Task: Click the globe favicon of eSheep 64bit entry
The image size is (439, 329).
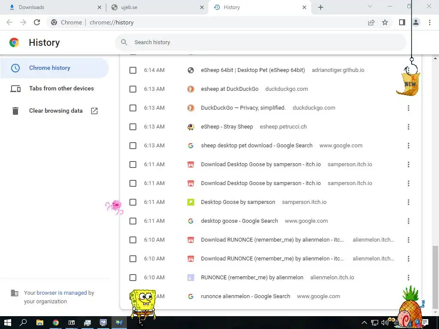Action: click(x=191, y=70)
